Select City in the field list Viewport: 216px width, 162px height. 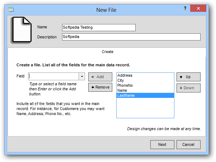[145, 80]
